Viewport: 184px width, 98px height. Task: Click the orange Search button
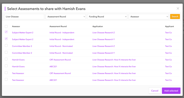(175, 17)
